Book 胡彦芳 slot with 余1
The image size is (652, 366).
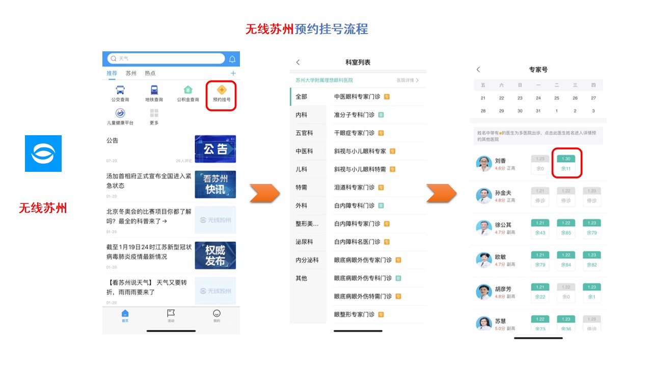click(591, 292)
